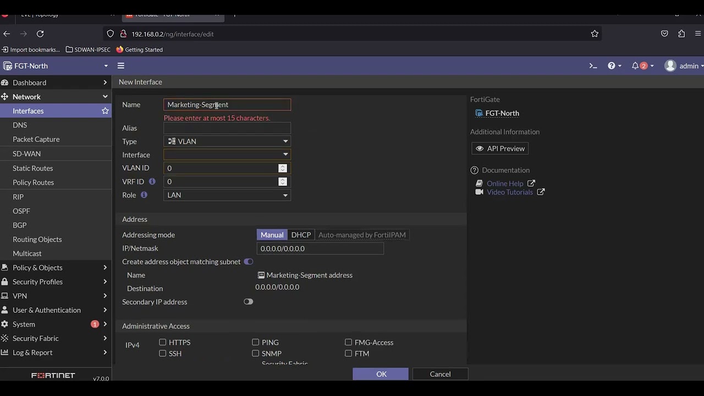
Task: Click the external link icon after Online Help
Action: click(x=531, y=184)
